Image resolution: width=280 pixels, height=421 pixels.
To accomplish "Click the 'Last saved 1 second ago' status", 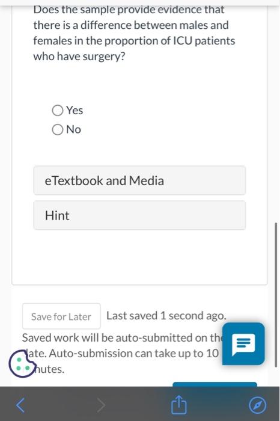I will click(x=166, y=316).
